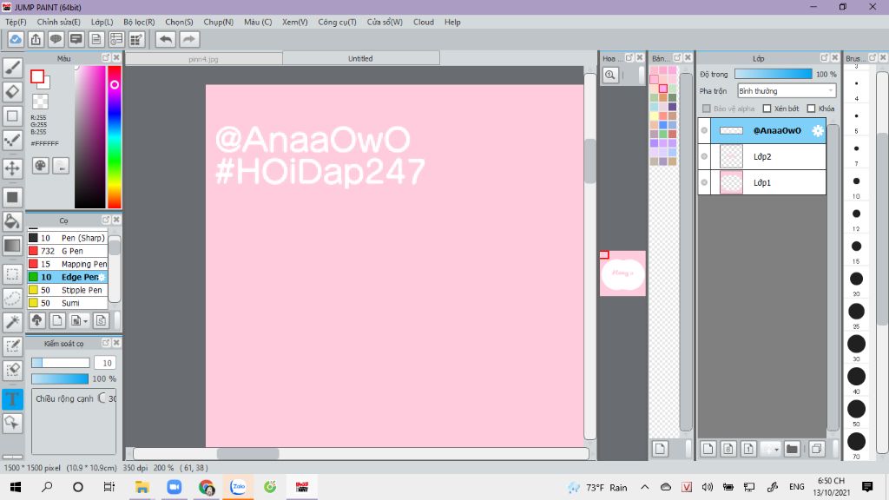889x500 pixels.
Task: Adjust the Độ trong opacity slider
Action: pos(773,75)
